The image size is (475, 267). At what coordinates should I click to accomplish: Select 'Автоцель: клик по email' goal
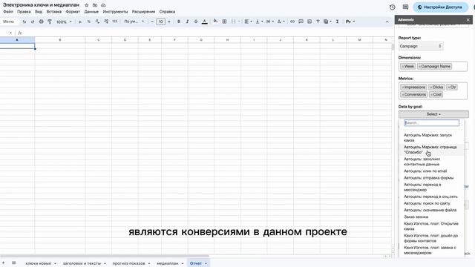click(425, 171)
